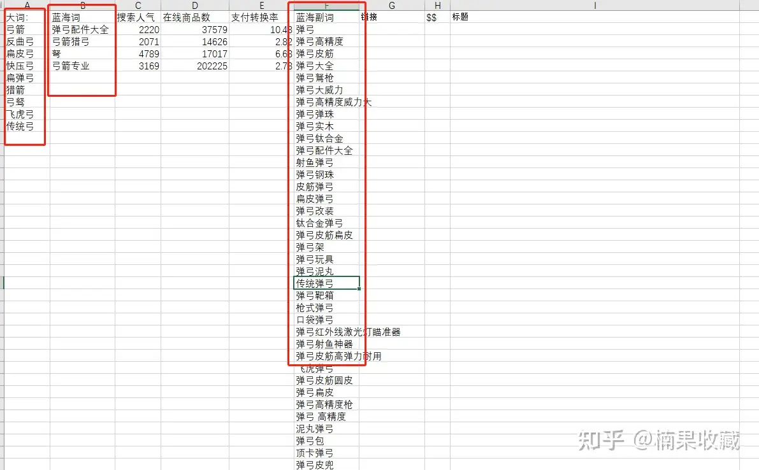Image resolution: width=759 pixels, height=470 pixels.
Task: Click the '弓箭专业' cell
Action: point(82,66)
